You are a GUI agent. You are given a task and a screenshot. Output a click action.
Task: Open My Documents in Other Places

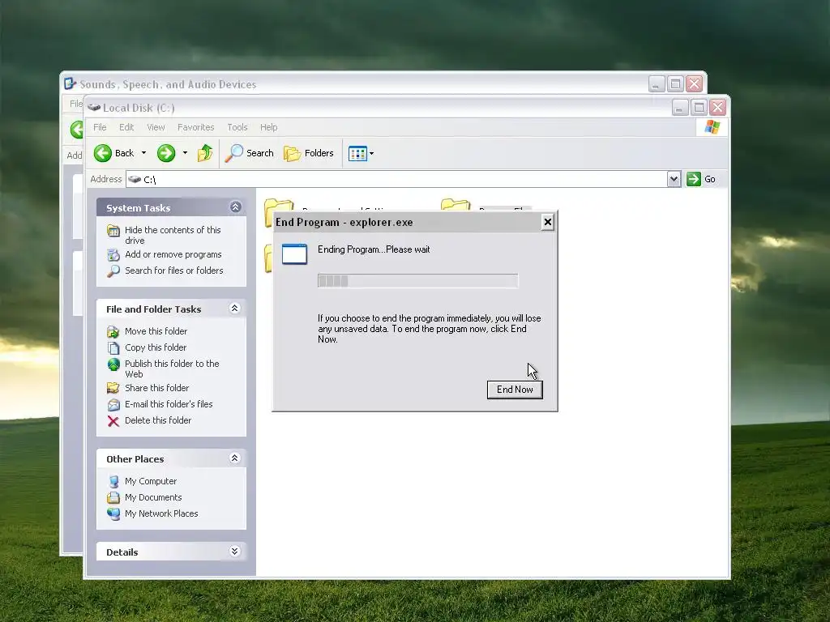[x=153, y=498]
